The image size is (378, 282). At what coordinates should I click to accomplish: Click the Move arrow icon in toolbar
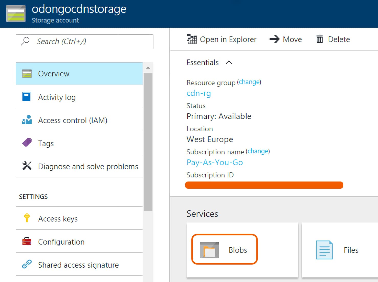pos(274,39)
